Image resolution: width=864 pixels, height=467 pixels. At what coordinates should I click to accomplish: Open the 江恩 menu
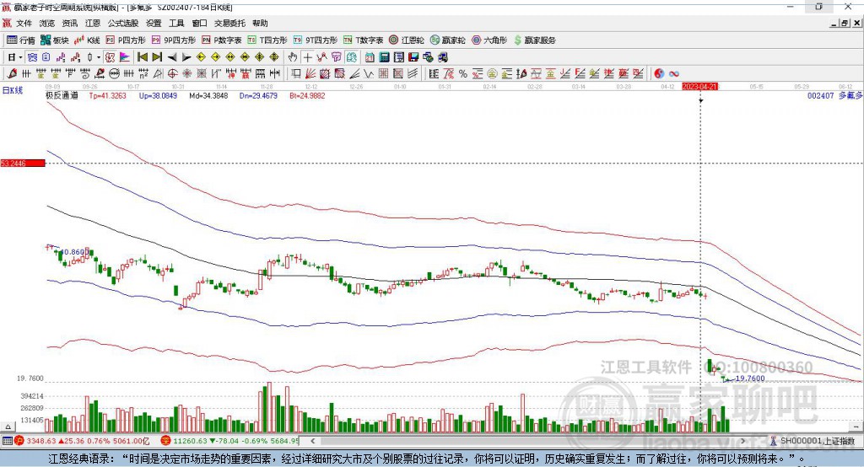93,23
